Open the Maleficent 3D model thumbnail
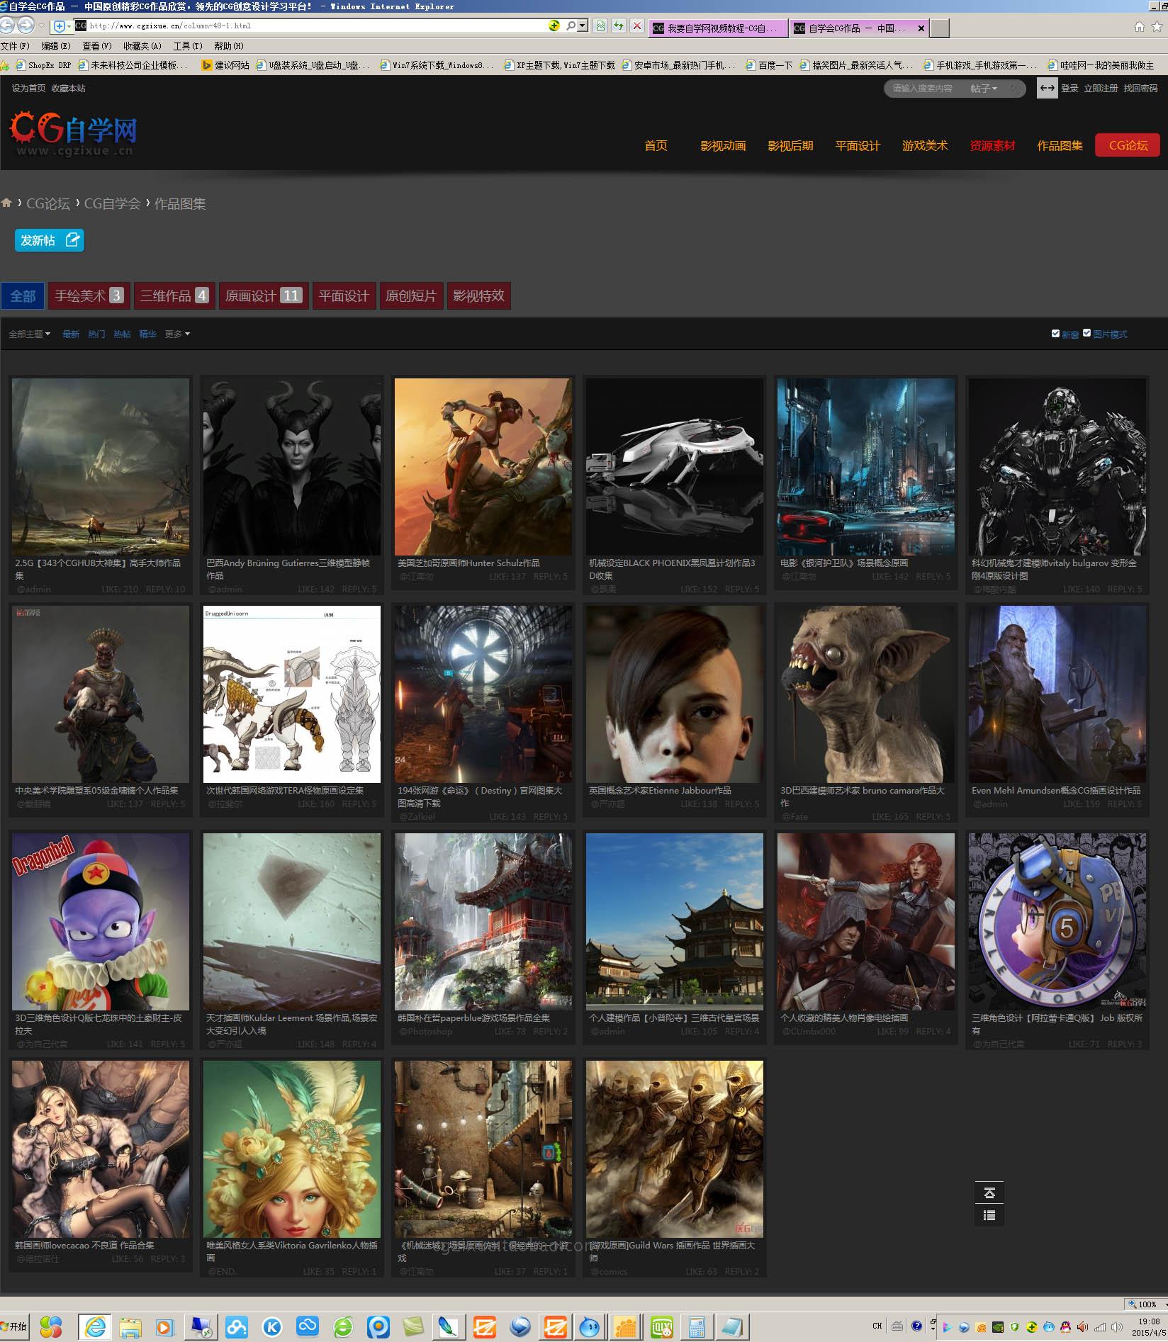The height and width of the screenshot is (1342, 1168). pos(291,466)
